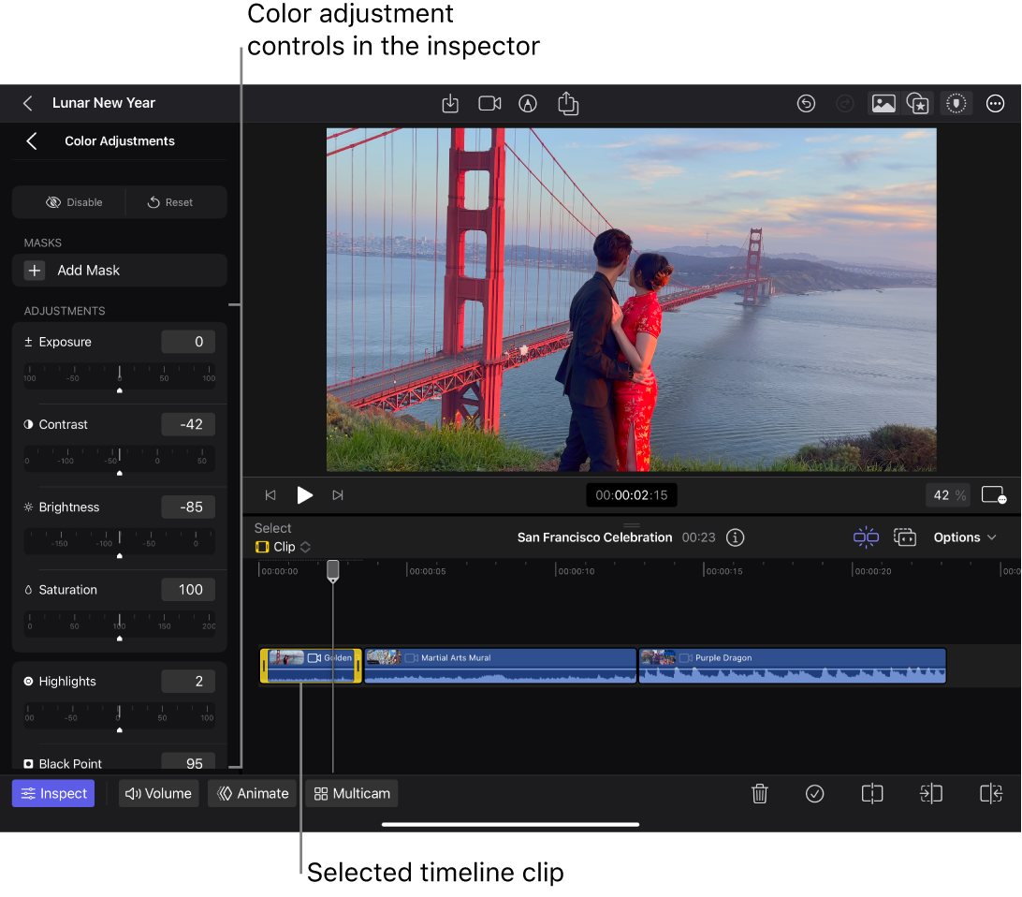Toggle the overwrite mode icon near Options
The image size is (1022, 897).
905,537
